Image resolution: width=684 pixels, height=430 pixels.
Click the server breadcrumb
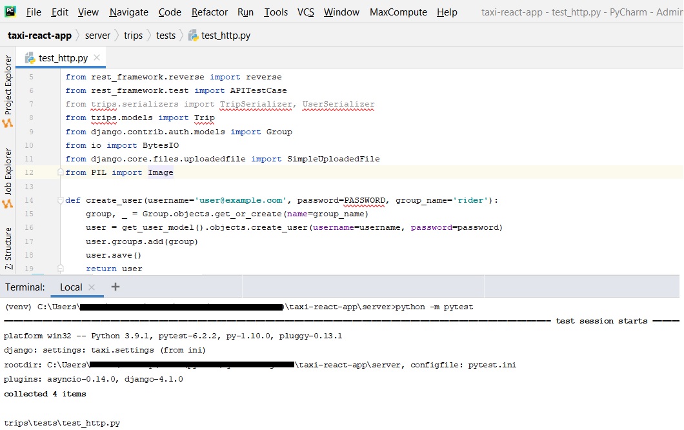click(98, 36)
